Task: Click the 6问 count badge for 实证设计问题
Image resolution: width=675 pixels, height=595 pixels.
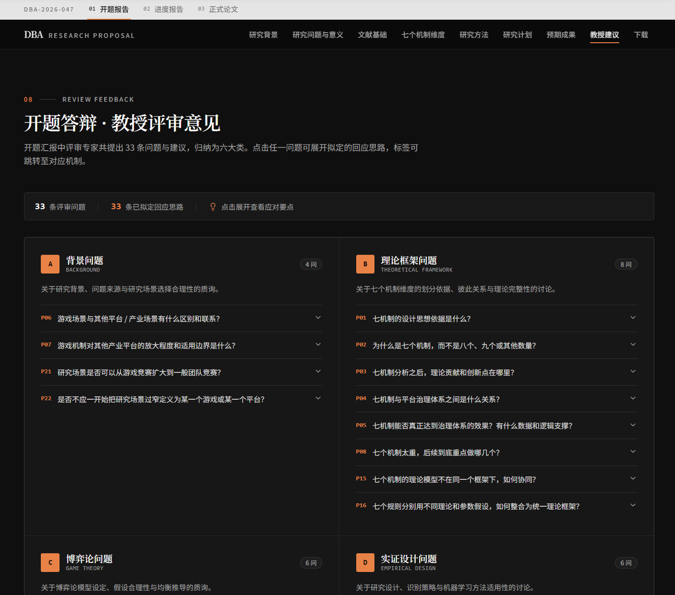Action: (626, 563)
